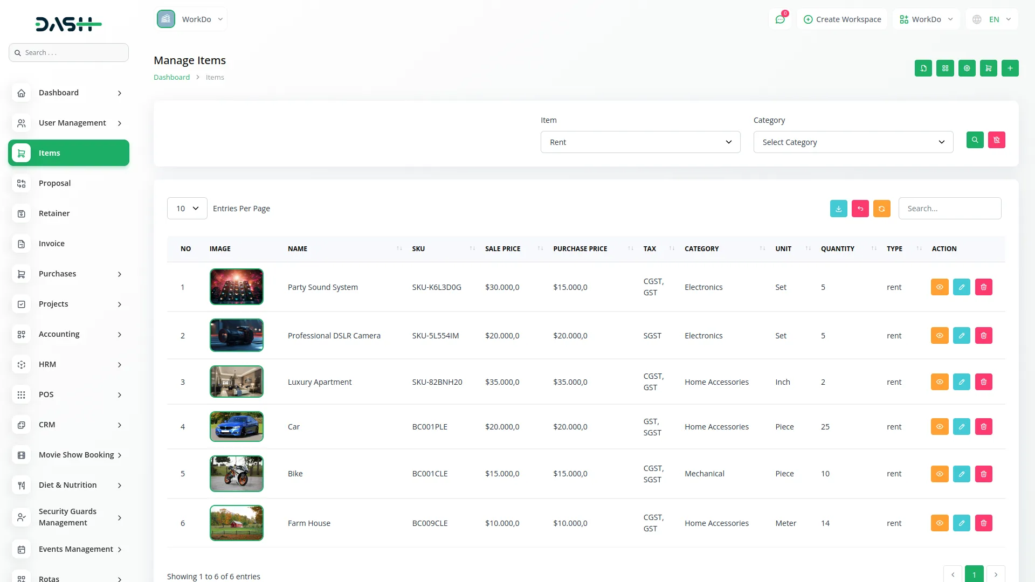View details of Party Sound System via eye icon

[x=940, y=287]
